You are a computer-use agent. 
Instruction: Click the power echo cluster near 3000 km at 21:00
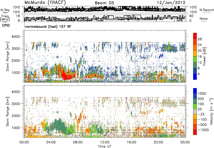[169, 48]
